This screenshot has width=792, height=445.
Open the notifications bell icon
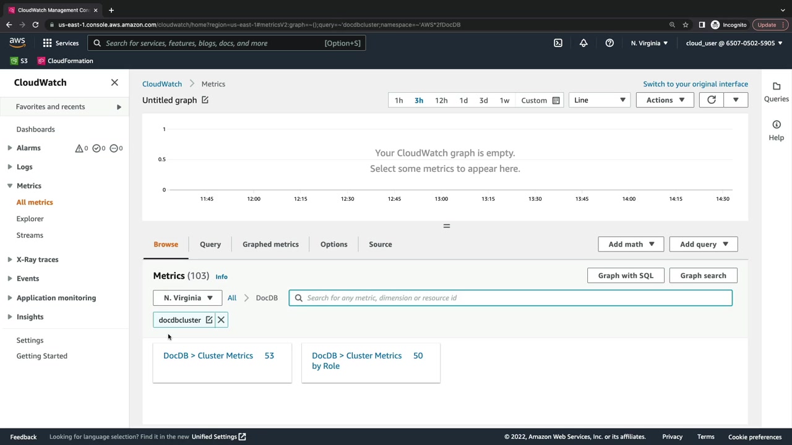click(x=583, y=43)
